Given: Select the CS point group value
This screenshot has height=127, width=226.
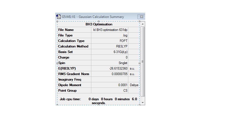Looking at the screenshot, I should (x=125, y=91).
